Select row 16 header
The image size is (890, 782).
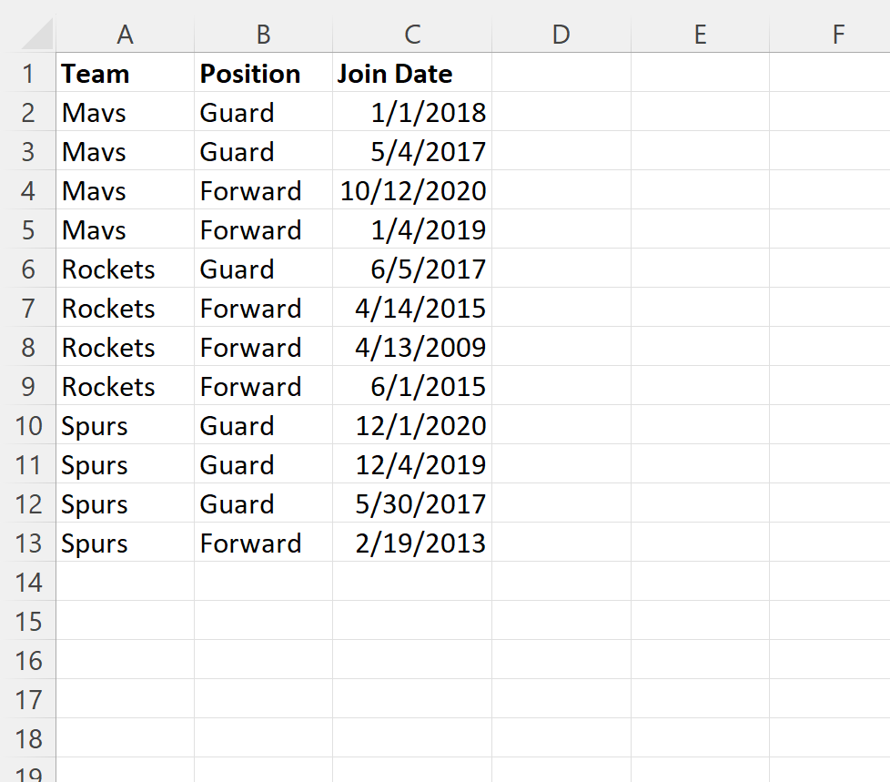[x=28, y=660]
